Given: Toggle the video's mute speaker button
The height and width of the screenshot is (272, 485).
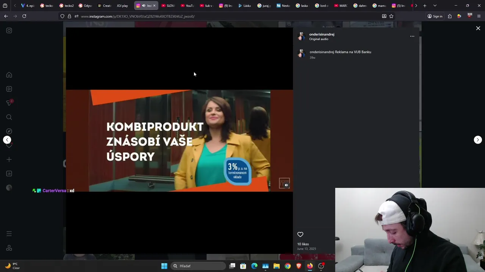Looking at the screenshot, I should tap(286, 185).
